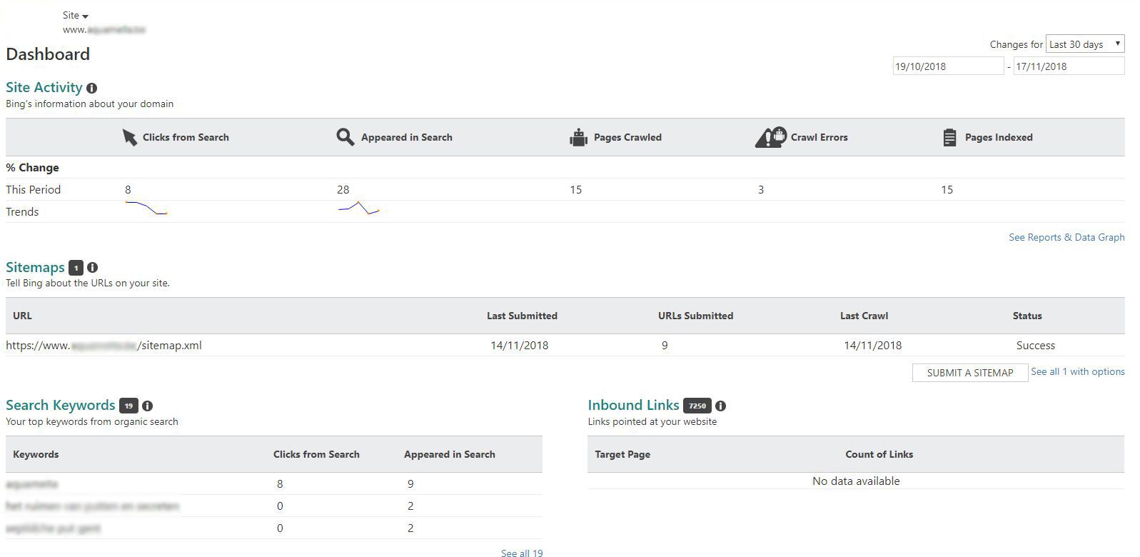
Task: Click the Pages Indexed clipboard icon
Action: coord(949,137)
